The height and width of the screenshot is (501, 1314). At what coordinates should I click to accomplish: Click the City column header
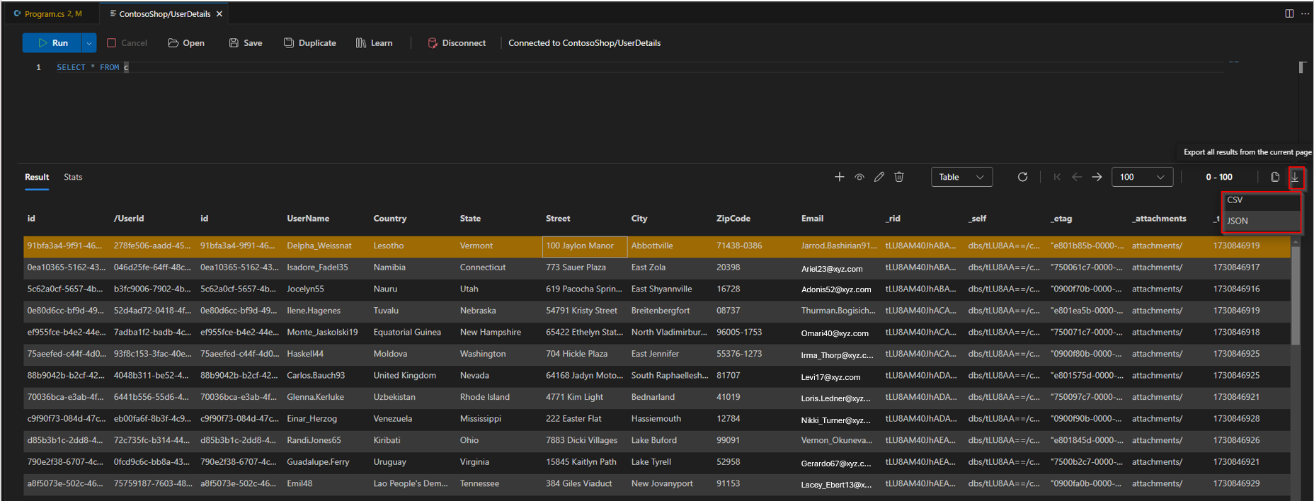click(x=639, y=219)
